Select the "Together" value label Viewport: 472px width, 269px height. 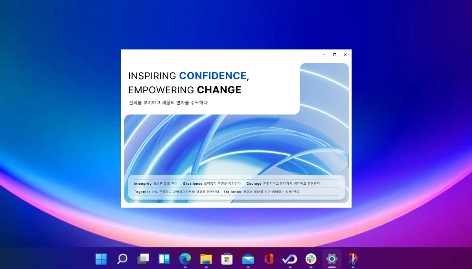142,192
